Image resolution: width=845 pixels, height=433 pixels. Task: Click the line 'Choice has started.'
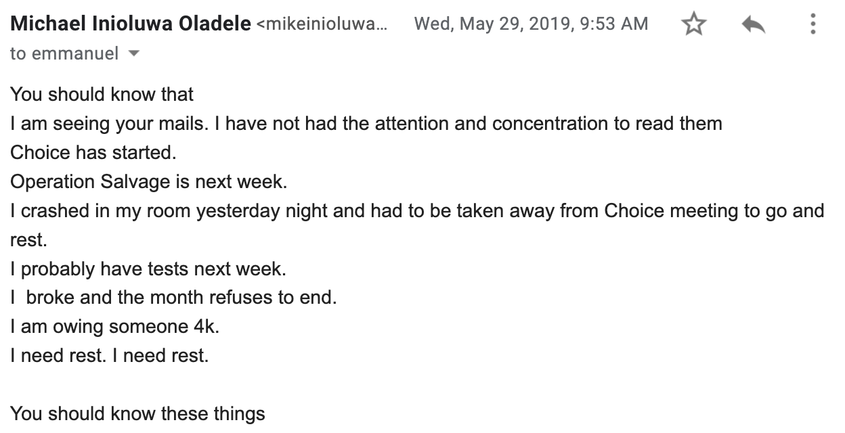pyautogui.click(x=93, y=153)
